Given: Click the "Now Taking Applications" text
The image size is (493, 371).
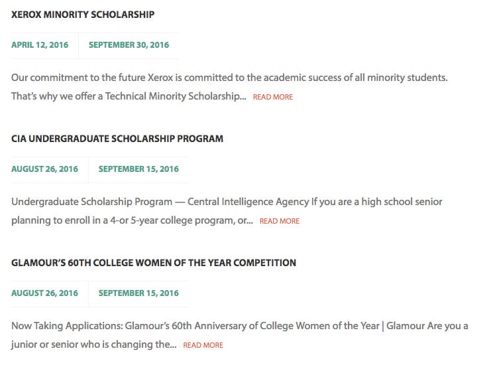Looking at the screenshot, I should (x=65, y=326).
